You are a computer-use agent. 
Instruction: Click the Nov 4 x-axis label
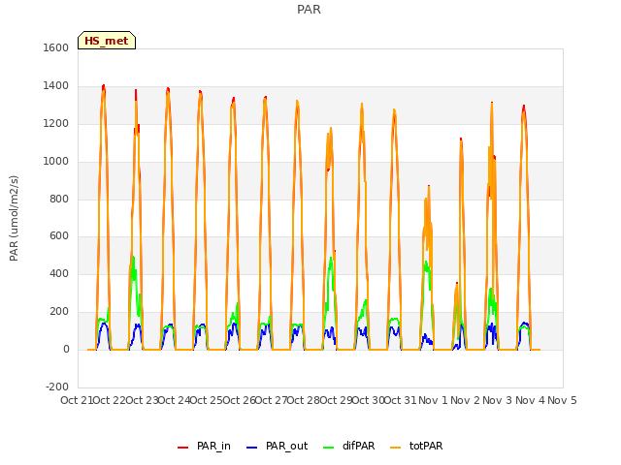[530, 400]
